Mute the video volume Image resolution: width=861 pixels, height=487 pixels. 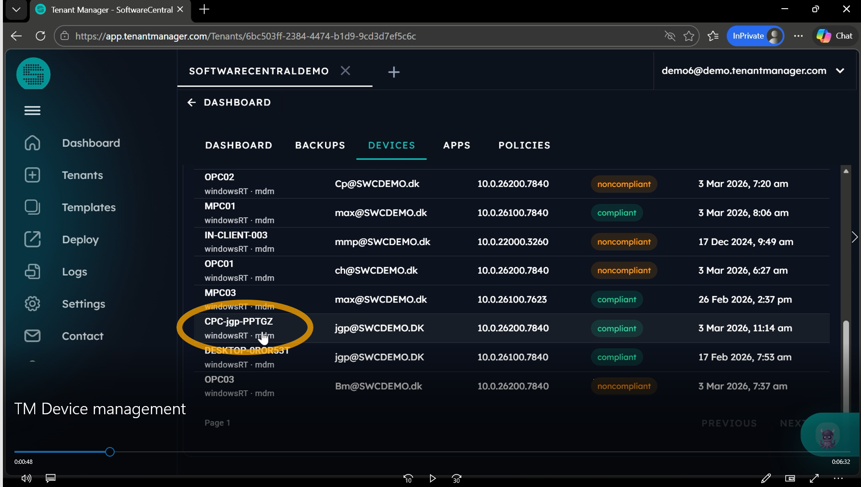(27, 478)
